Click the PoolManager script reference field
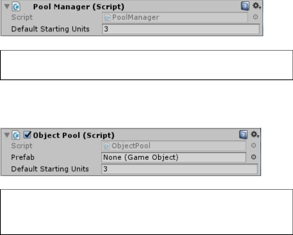 (x=175, y=17)
